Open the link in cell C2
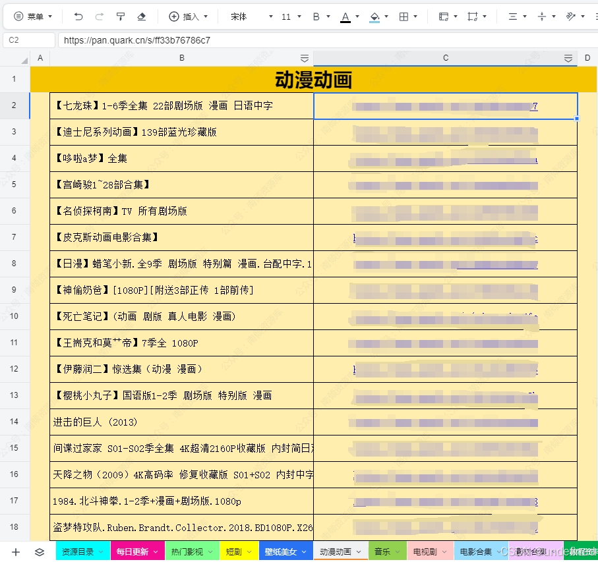 444,106
